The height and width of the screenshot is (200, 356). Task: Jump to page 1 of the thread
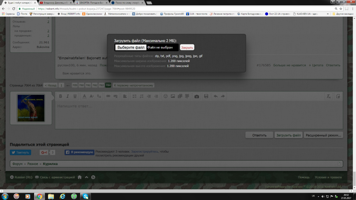coord(61,85)
